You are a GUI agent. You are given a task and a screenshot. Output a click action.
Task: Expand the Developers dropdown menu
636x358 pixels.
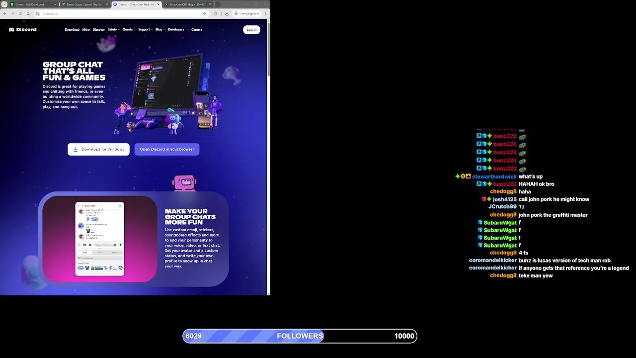coord(178,29)
